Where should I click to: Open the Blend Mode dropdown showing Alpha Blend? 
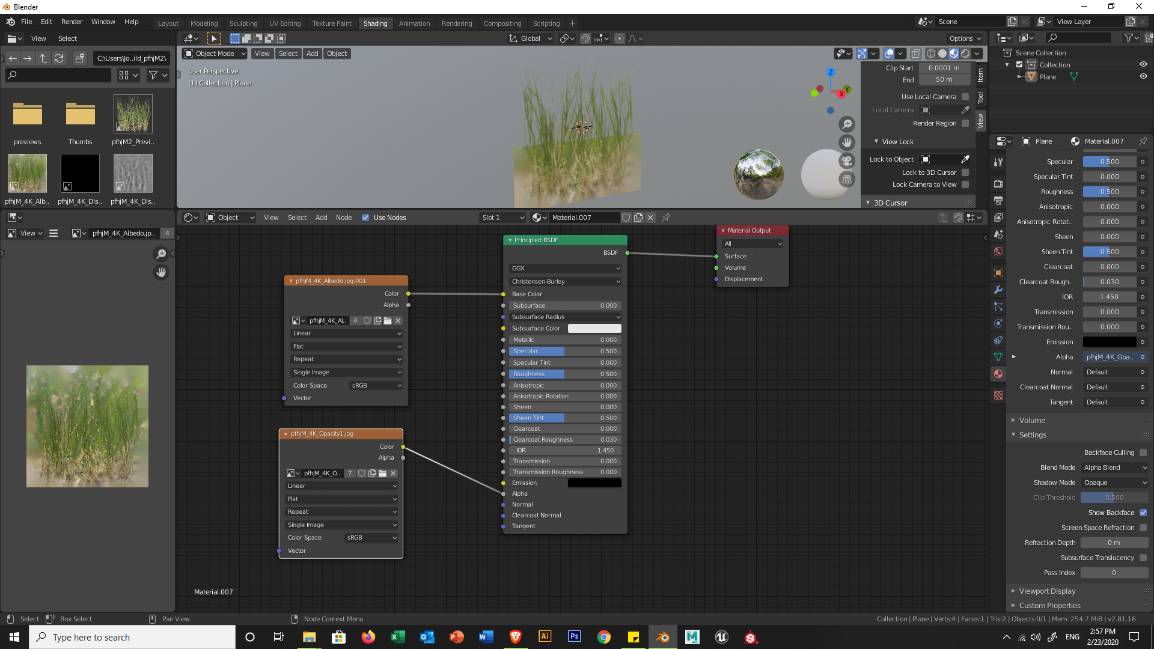pyautogui.click(x=1114, y=468)
